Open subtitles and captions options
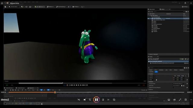Image resolution: width=193 pixels, height=108 pixels. click(x=169, y=100)
